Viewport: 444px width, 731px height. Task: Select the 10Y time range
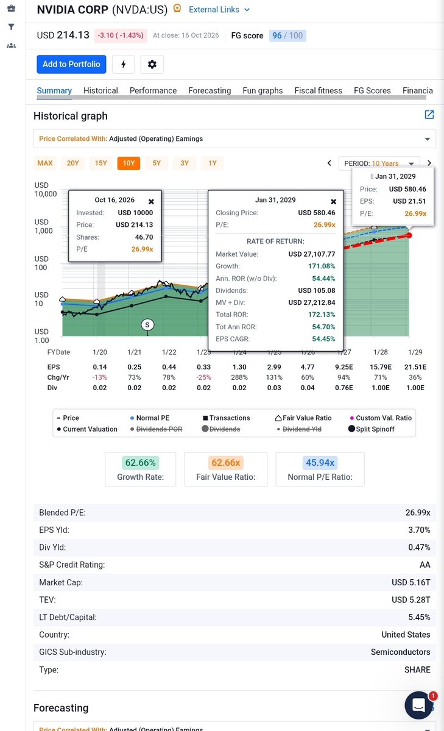click(x=129, y=163)
